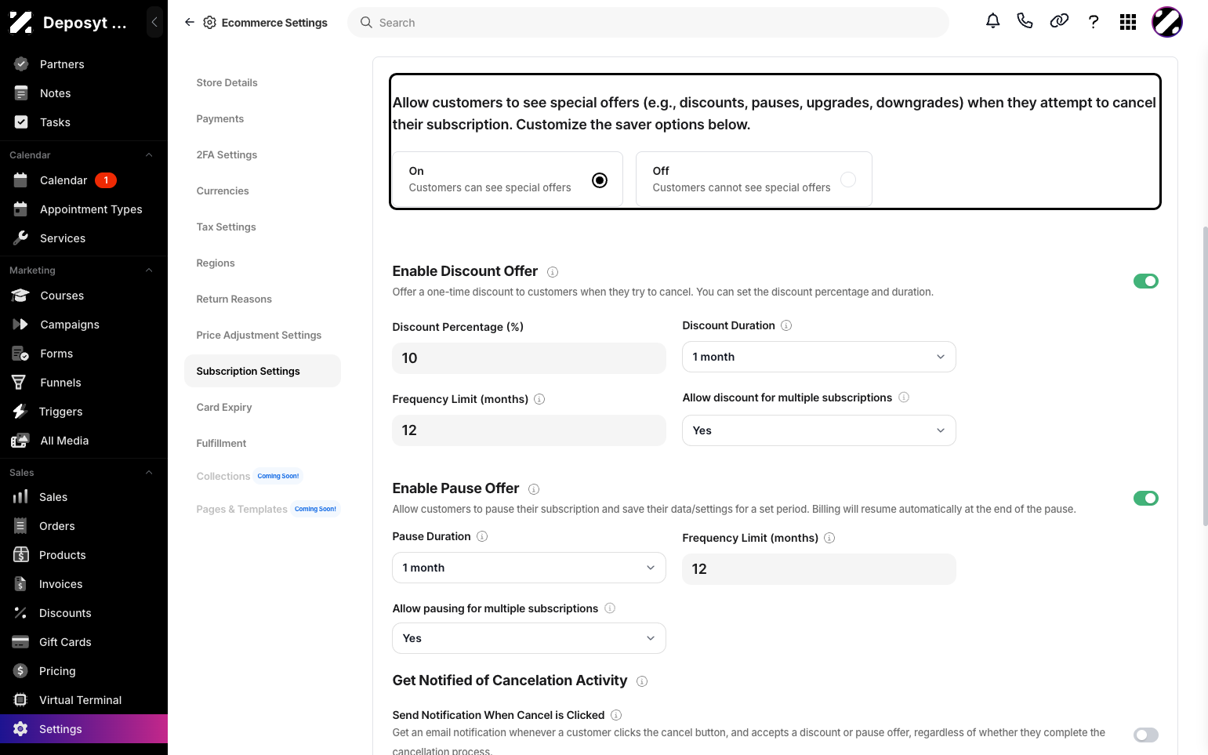Open the apps grid launcher
Image resolution: width=1208 pixels, height=755 pixels.
(x=1128, y=22)
